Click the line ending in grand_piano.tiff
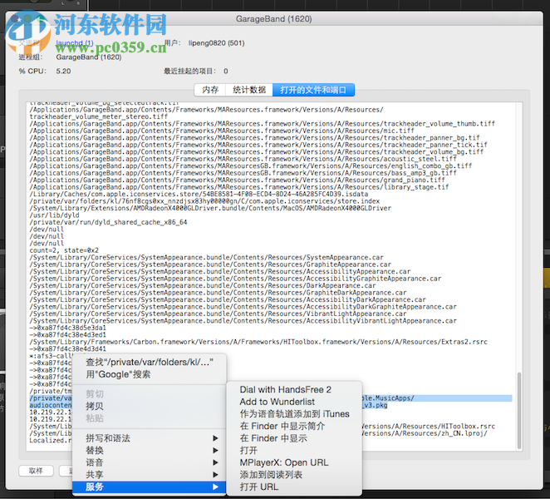The image size is (550, 499). point(238,180)
